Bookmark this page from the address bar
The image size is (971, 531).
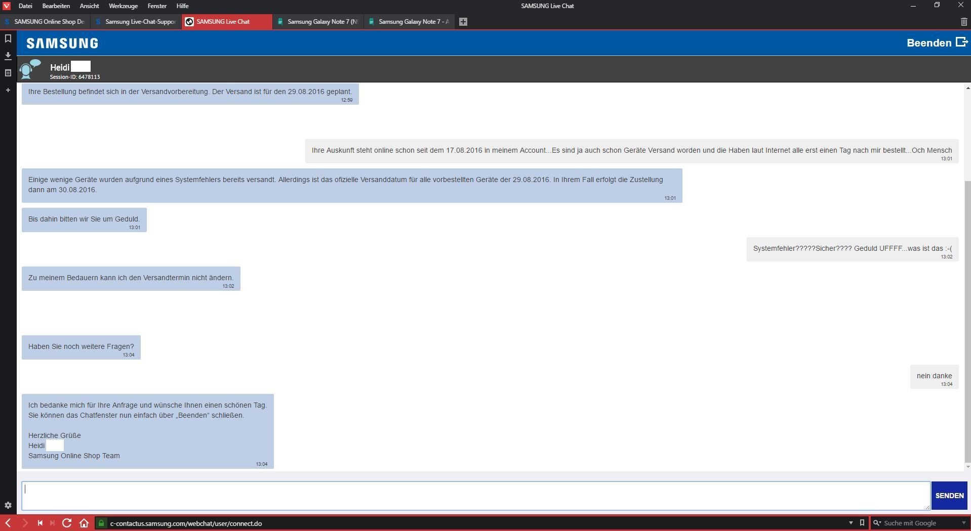[862, 522]
